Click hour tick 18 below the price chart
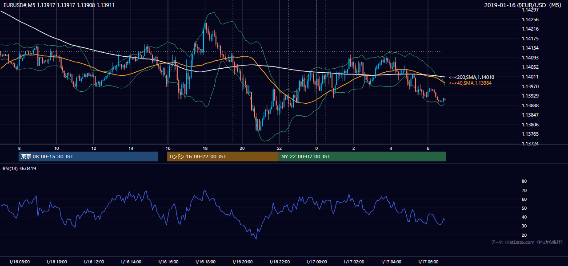This screenshot has height=266, width=568. pyautogui.click(x=205, y=148)
